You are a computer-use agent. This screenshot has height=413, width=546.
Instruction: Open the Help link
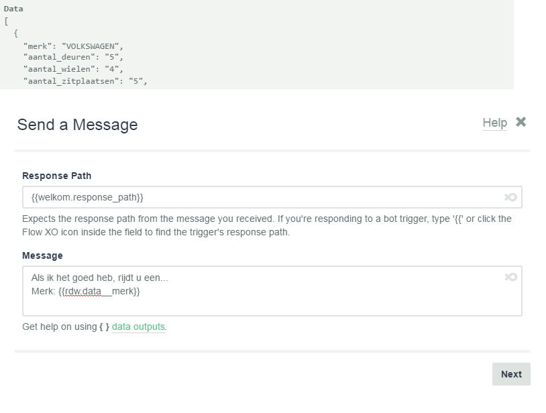point(494,123)
